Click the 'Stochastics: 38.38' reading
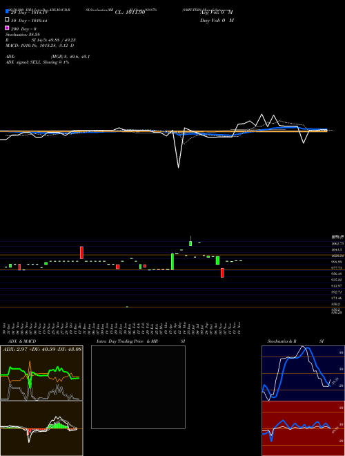Screen dimensions: 345x456 (x=22, y=35)
